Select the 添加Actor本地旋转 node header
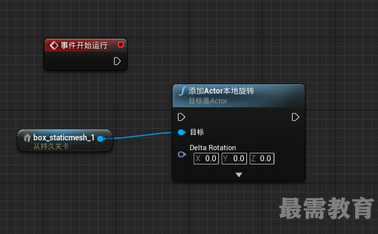Viewport: 378px width, 234px height. point(239,96)
